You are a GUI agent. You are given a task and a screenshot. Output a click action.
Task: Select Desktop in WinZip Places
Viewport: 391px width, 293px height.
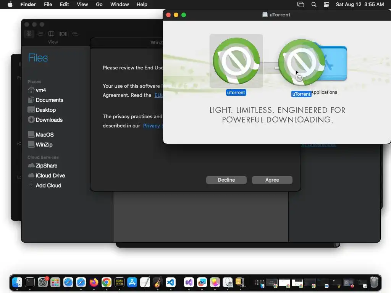point(42,110)
